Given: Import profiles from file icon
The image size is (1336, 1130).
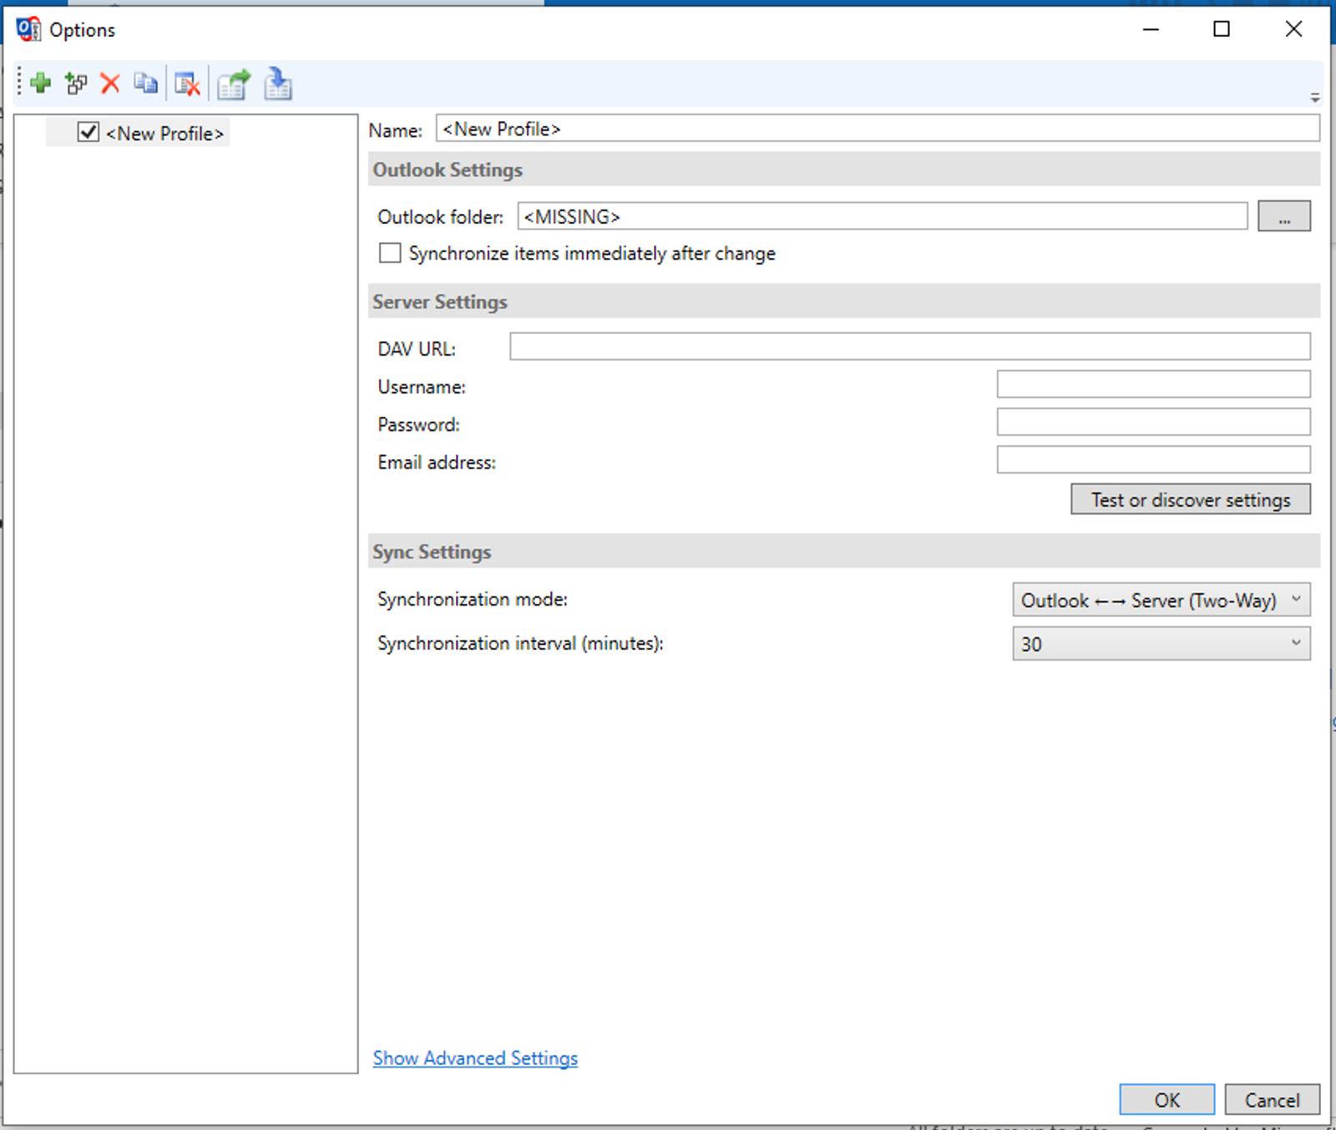Looking at the screenshot, I should click(277, 84).
